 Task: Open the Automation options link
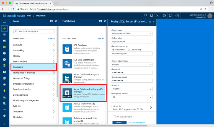(x=137, y=123)
